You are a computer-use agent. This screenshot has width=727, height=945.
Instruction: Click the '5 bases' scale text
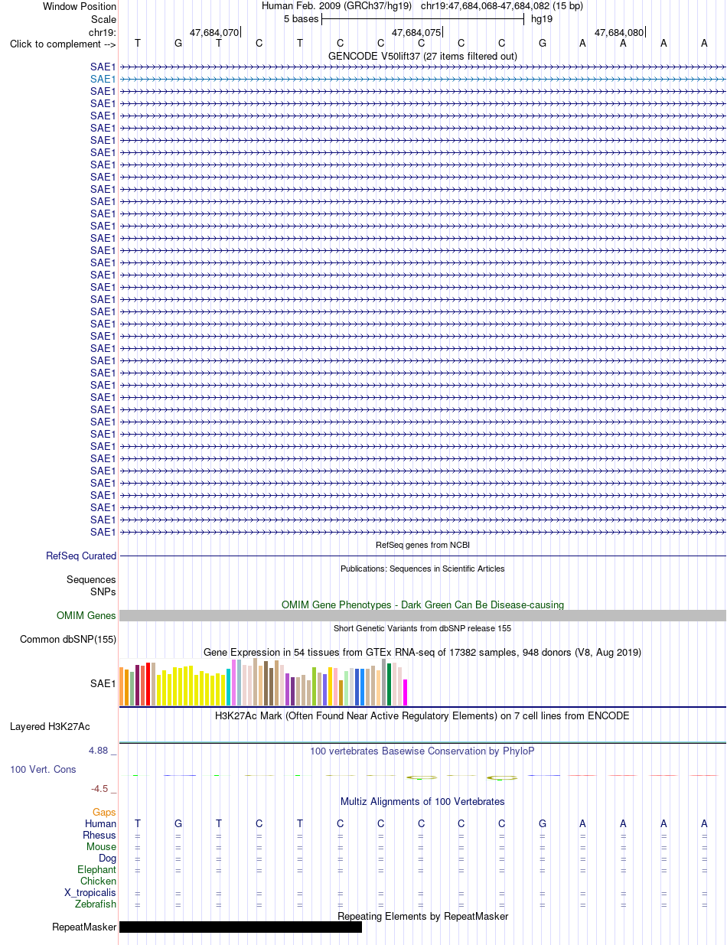point(301,19)
